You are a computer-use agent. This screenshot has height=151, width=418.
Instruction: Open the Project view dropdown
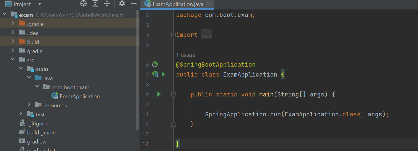point(40,4)
